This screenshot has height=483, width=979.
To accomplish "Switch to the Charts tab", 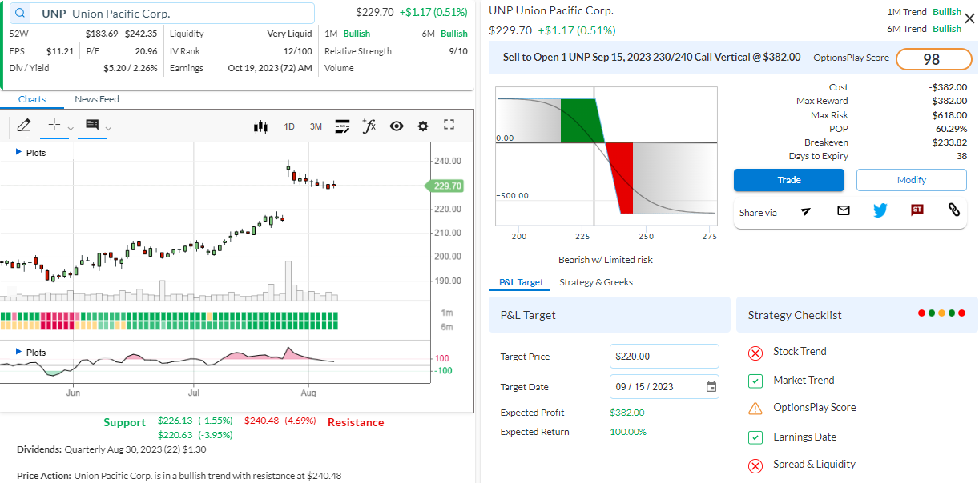I will [32, 99].
